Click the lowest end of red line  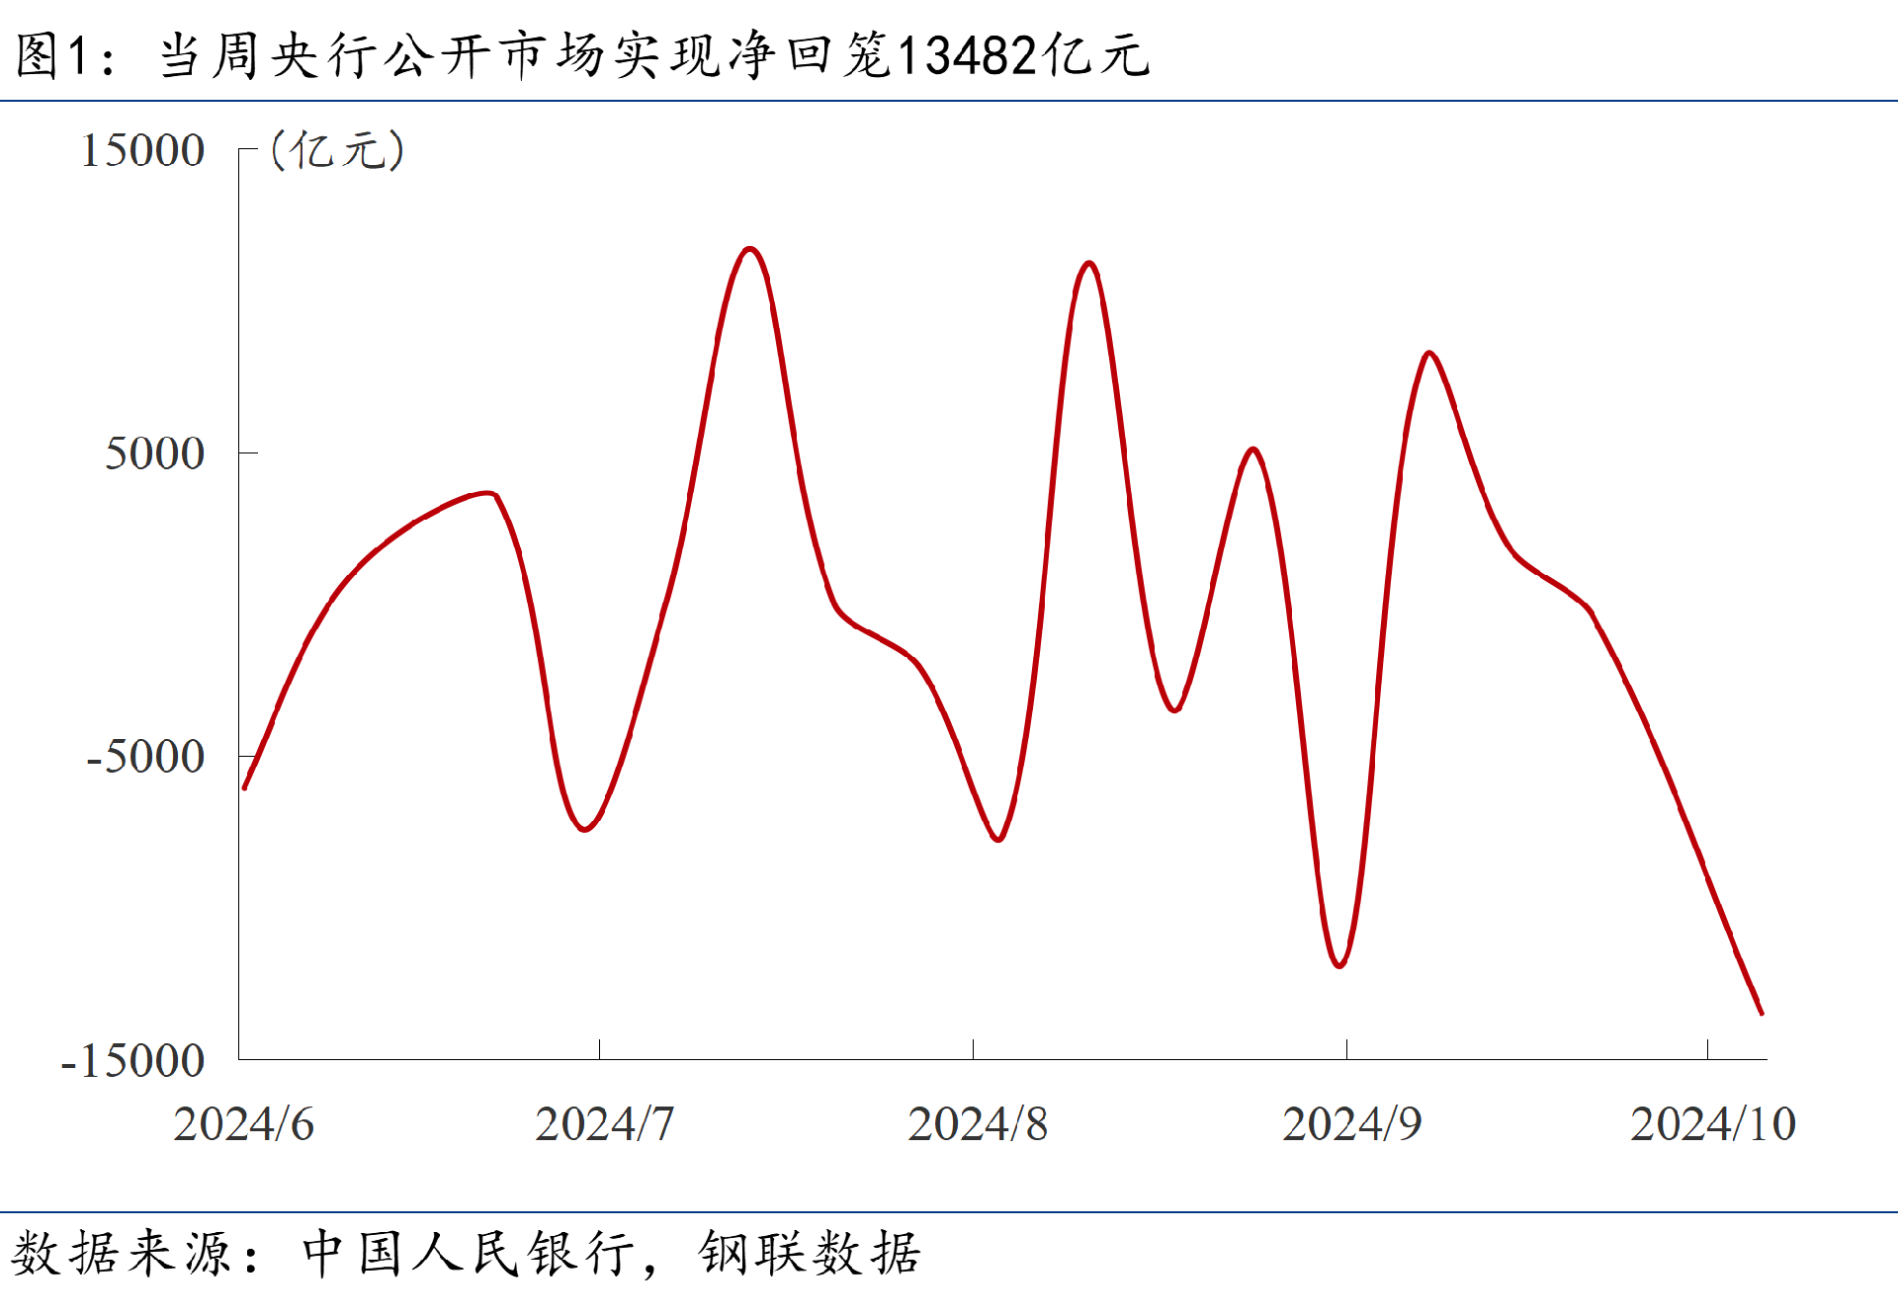pyautogui.click(x=1761, y=1012)
